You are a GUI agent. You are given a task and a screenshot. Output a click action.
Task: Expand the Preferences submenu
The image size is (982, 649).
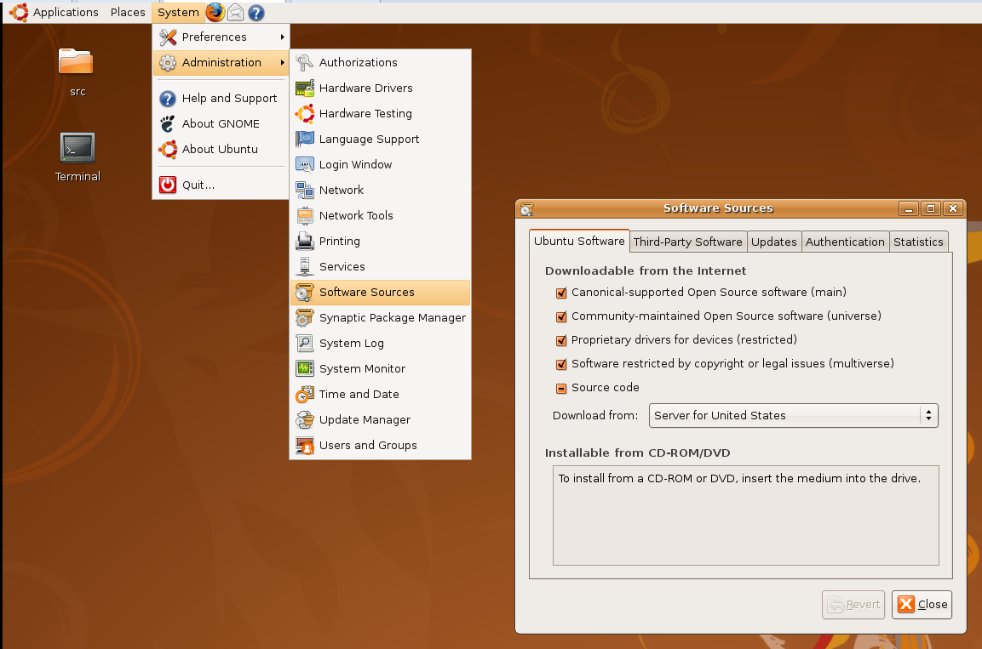221,37
